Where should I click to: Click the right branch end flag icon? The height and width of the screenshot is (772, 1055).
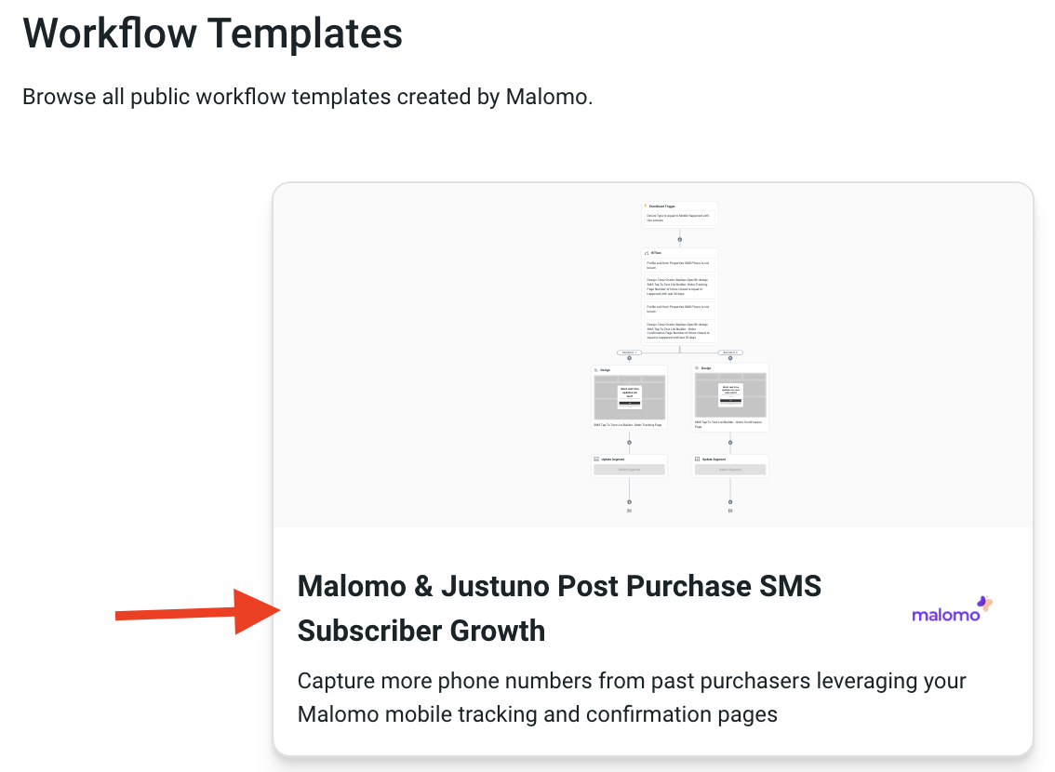730,511
